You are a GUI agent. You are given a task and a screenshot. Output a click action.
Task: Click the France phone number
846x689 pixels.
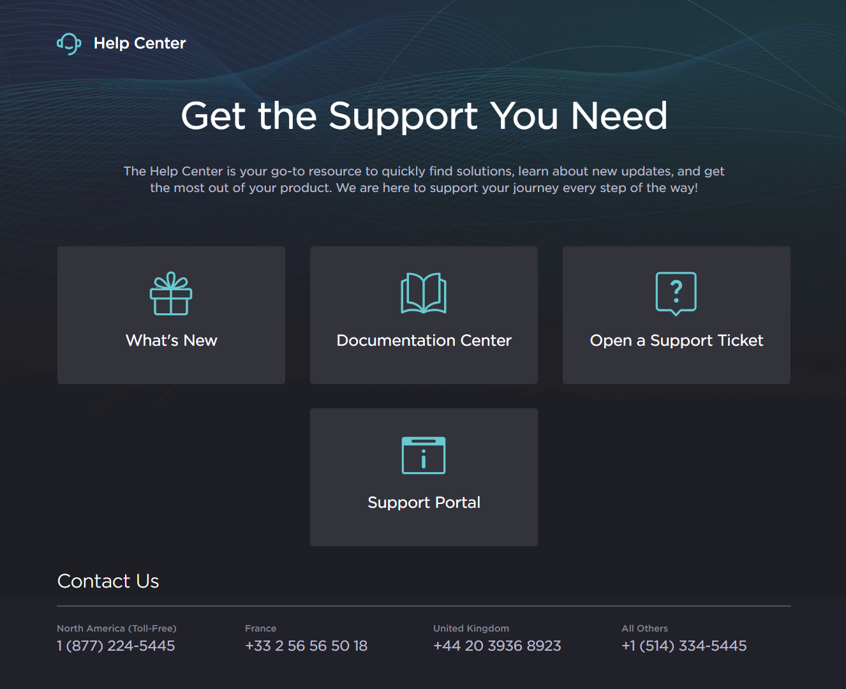coord(306,646)
